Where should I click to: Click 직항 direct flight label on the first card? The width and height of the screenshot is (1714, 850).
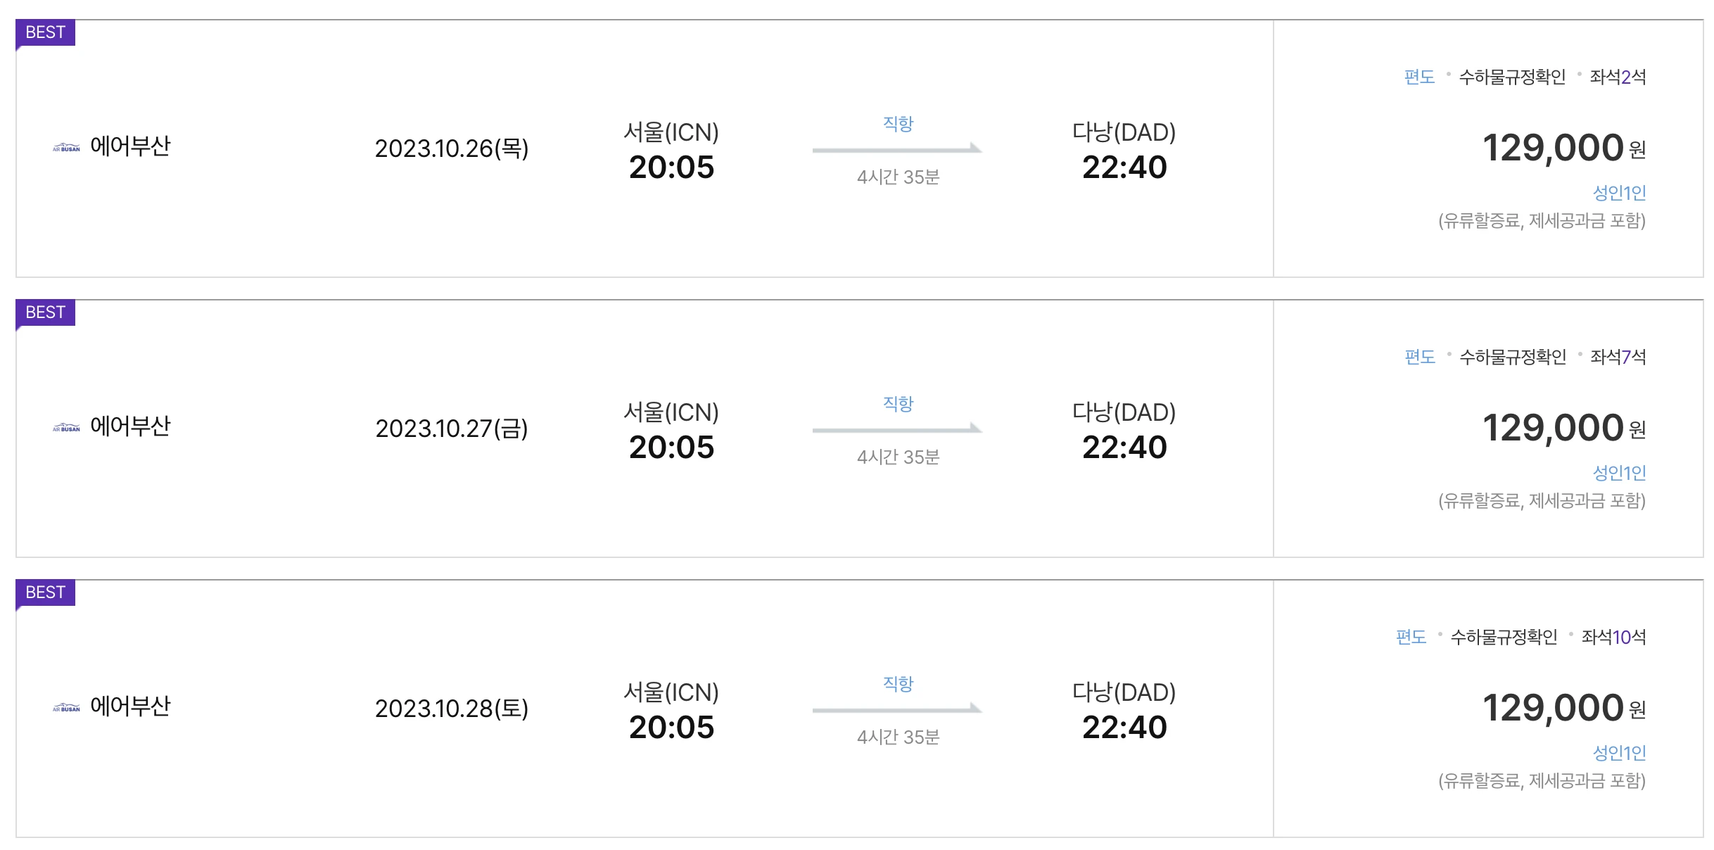[897, 123]
